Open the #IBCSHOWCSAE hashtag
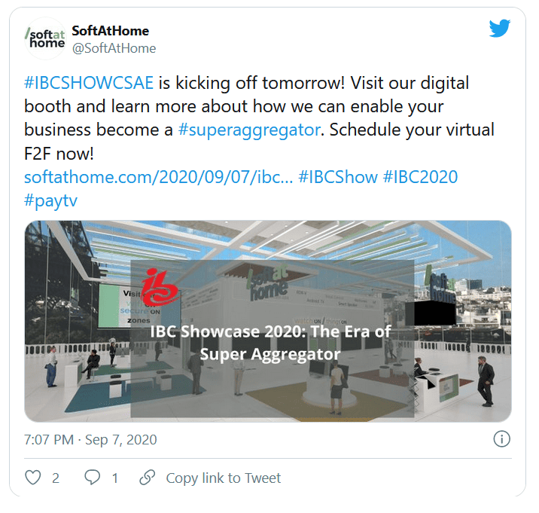Image resolution: width=539 pixels, height=513 pixels. pyautogui.click(x=89, y=83)
